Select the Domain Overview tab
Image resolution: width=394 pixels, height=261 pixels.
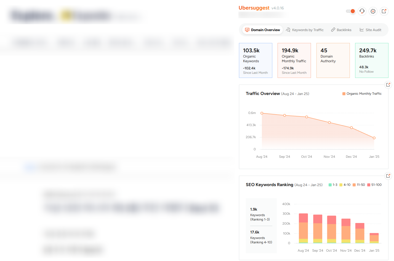point(262,30)
